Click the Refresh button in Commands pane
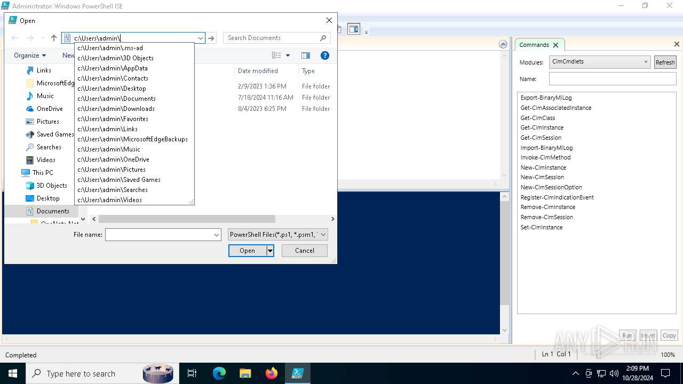This screenshot has width=683, height=384. click(x=665, y=62)
